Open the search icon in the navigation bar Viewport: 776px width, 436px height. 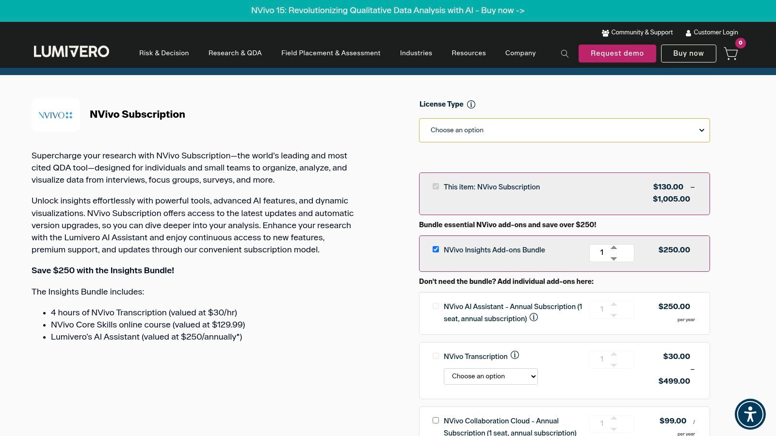pyautogui.click(x=565, y=53)
